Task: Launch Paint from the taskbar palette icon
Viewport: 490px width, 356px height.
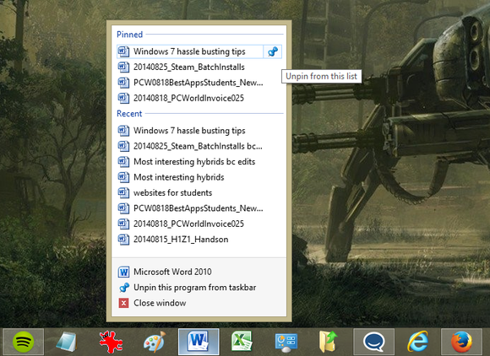Action: coord(155,342)
